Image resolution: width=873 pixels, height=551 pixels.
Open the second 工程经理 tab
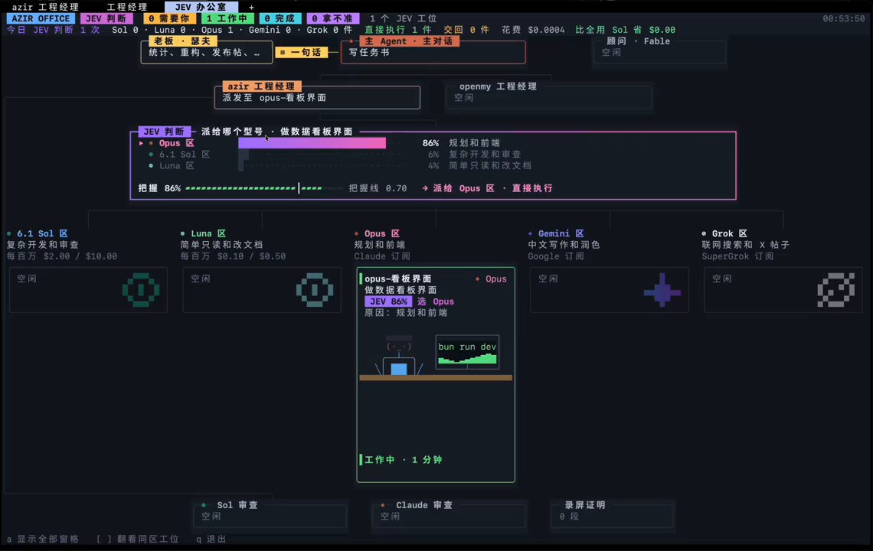(x=127, y=7)
